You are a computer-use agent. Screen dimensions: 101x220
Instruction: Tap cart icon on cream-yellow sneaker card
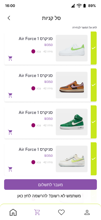click(10, 169)
